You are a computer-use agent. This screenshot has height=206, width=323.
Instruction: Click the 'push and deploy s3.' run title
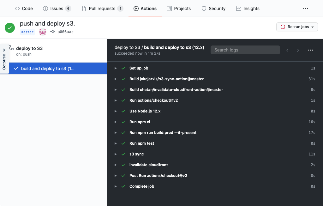[x=47, y=23]
